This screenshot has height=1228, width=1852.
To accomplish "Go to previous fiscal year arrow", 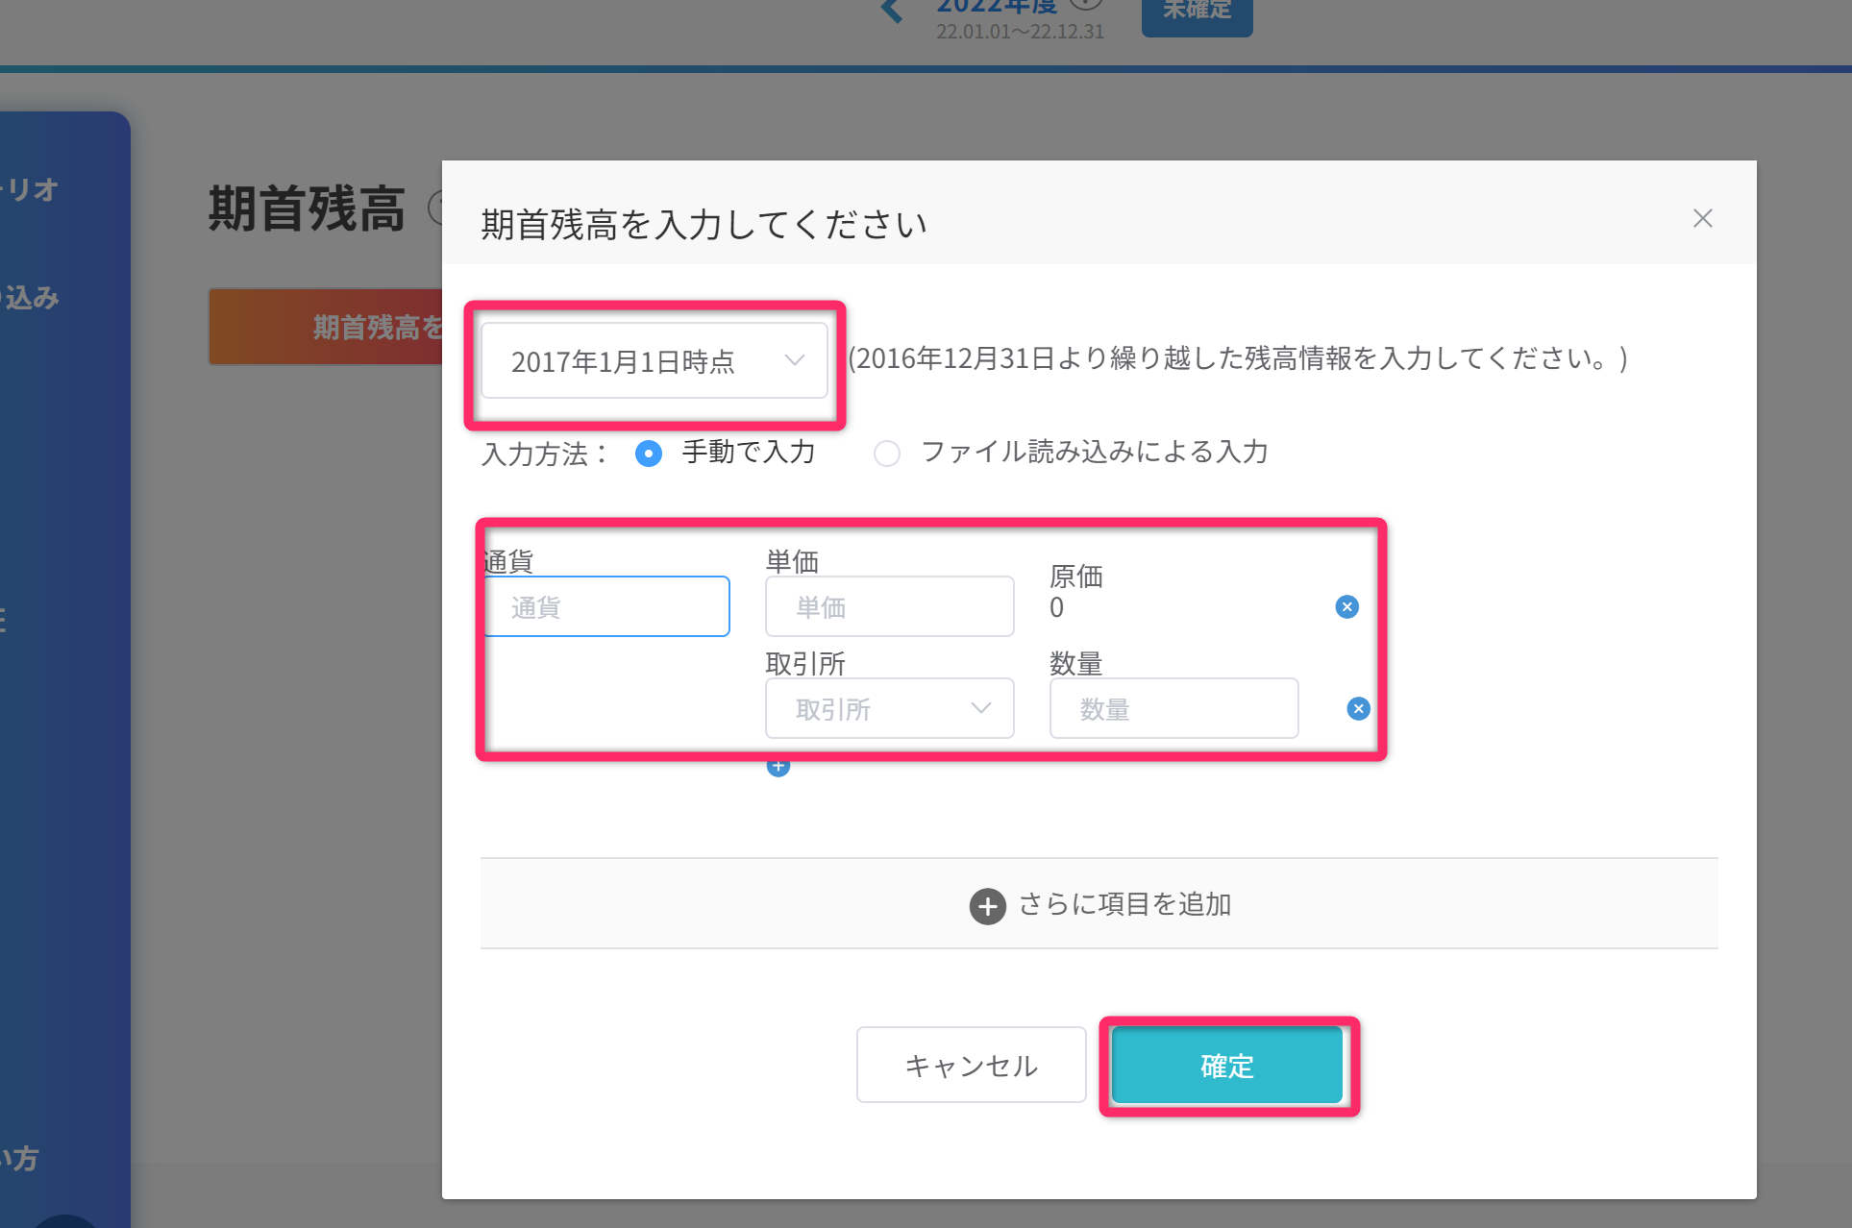I will (x=892, y=12).
